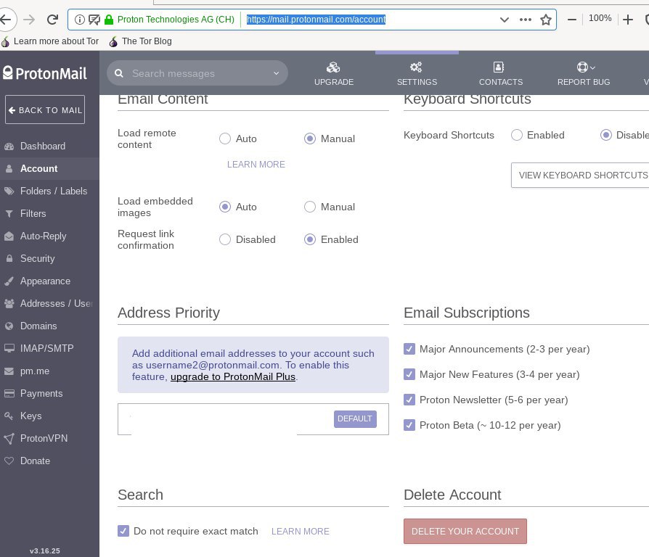Set Request link confirmation to Enabled
This screenshot has width=649, height=557.
[309, 239]
